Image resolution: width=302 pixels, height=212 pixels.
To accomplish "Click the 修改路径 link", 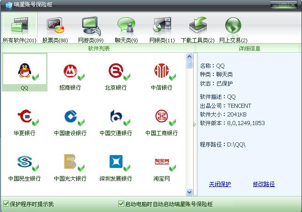I will [264, 184].
